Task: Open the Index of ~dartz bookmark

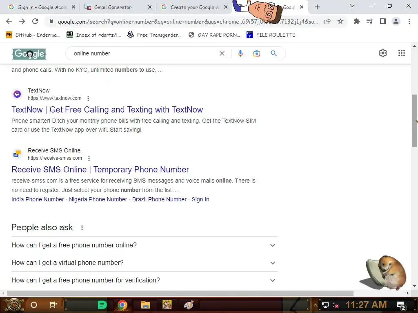Action: pyautogui.click(x=93, y=35)
